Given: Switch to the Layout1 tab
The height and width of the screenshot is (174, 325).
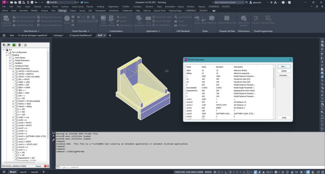Looking at the screenshot, I should pyautogui.click(x=23, y=172).
